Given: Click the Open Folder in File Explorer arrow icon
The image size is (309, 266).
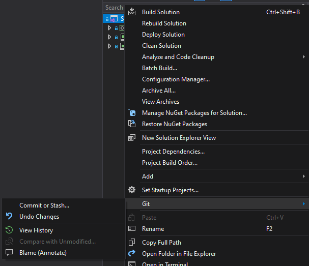Looking at the screenshot, I should (132, 253).
